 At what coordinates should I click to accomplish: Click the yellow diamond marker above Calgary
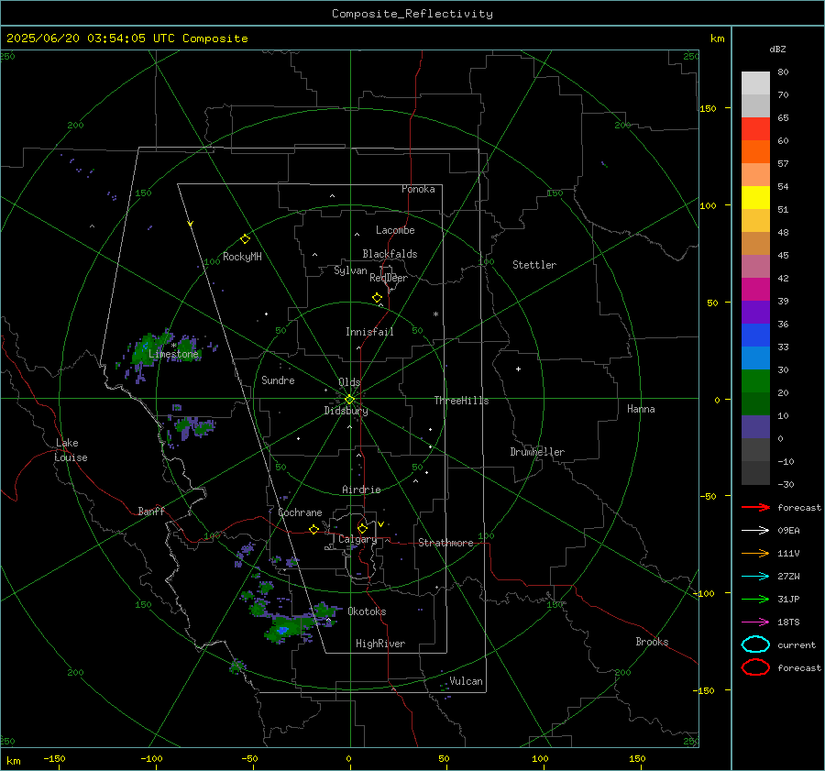[x=362, y=528]
